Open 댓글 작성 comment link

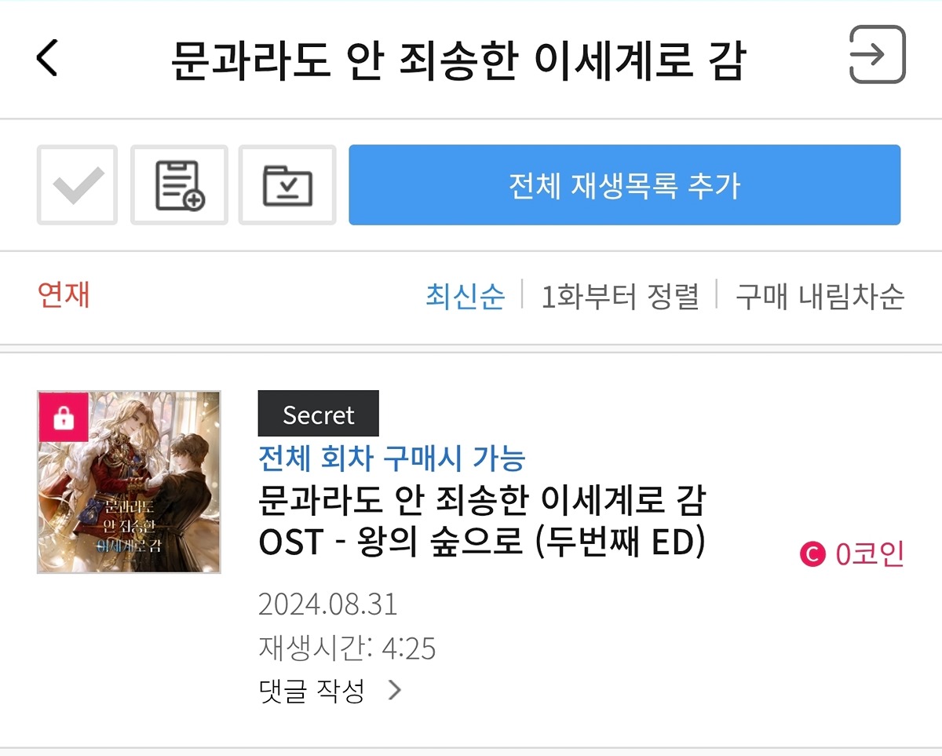pos(312,690)
